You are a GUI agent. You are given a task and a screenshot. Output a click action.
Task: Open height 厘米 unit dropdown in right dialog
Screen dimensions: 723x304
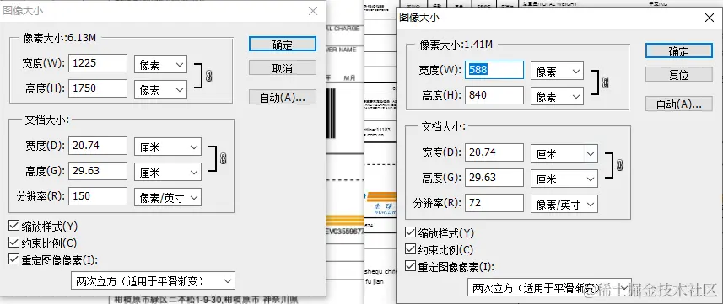point(564,179)
